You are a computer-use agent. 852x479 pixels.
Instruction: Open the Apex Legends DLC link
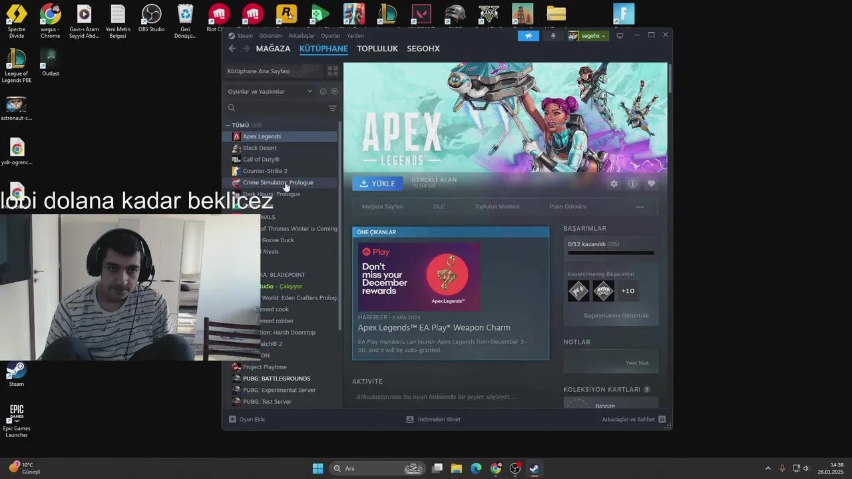439,207
